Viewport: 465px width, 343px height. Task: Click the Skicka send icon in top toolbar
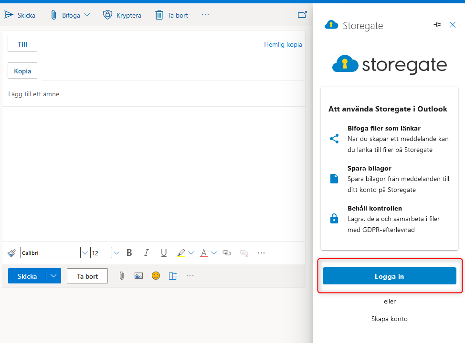point(9,15)
